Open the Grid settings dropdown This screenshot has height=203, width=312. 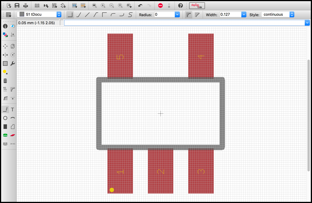[x=8, y=15]
